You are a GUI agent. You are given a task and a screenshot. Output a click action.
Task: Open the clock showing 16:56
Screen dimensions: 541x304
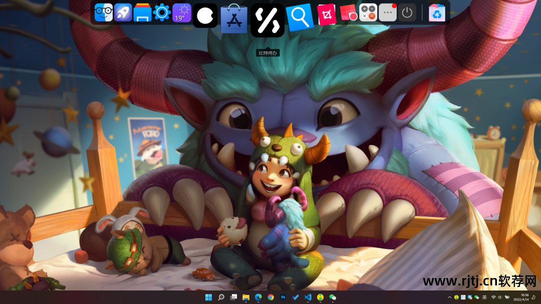(x=521, y=297)
